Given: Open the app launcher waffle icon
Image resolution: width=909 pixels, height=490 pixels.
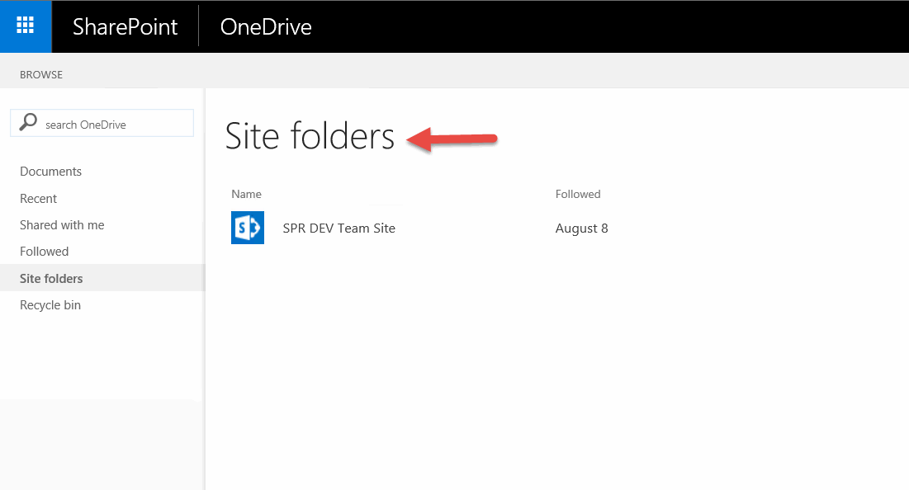Looking at the screenshot, I should (26, 26).
